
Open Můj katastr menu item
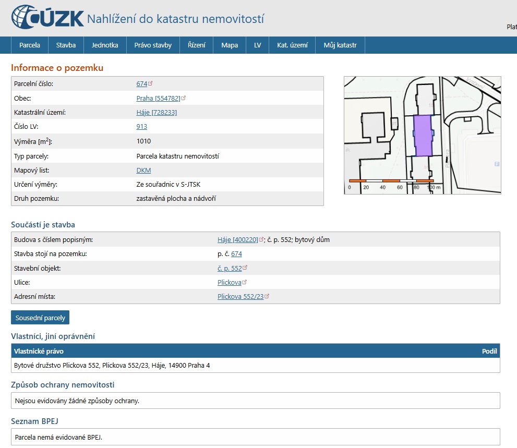292,45
